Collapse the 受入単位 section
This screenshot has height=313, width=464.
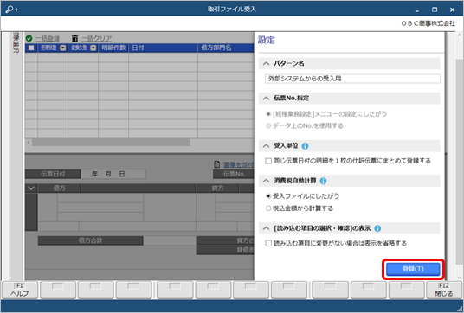pos(266,146)
